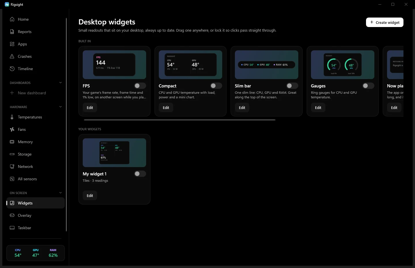
Task: Click the Network icon in sidebar
Action: (x=12, y=166)
